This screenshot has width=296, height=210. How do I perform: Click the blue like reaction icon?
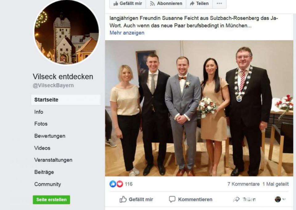point(113,184)
